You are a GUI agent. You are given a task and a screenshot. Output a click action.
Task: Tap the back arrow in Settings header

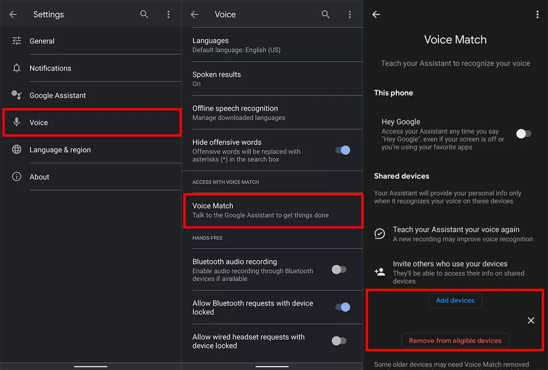13,14
